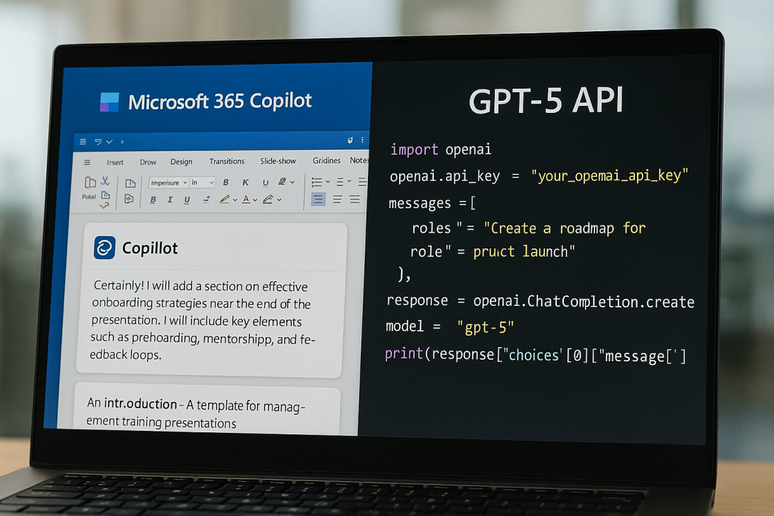
Task: Open the Drow ribbon tab
Action: 148,162
